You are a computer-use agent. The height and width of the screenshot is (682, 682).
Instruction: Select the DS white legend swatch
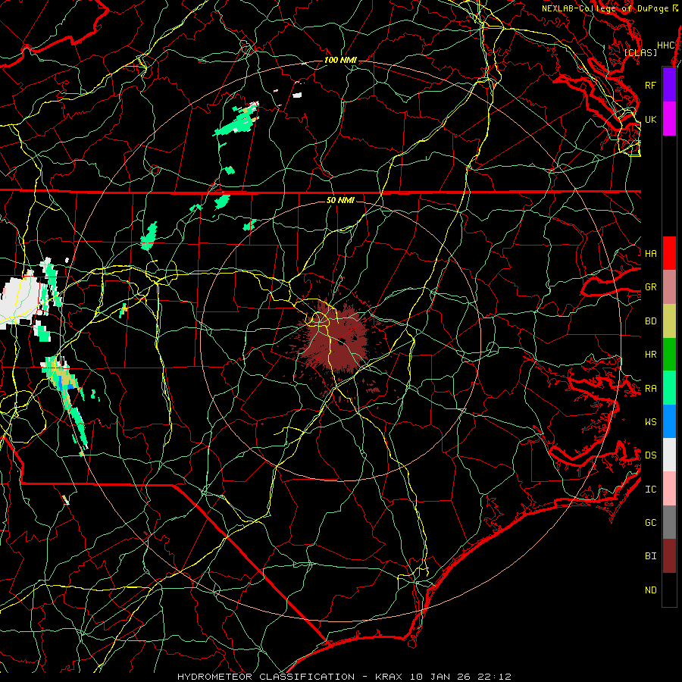pos(669,455)
